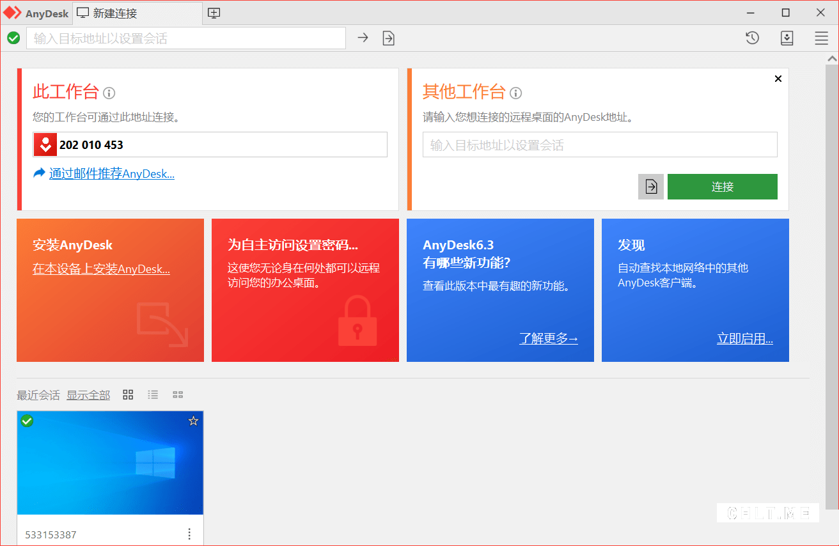Click the install arrow graphic on the orange card
The image size is (839, 546).
pyautogui.click(x=162, y=324)
